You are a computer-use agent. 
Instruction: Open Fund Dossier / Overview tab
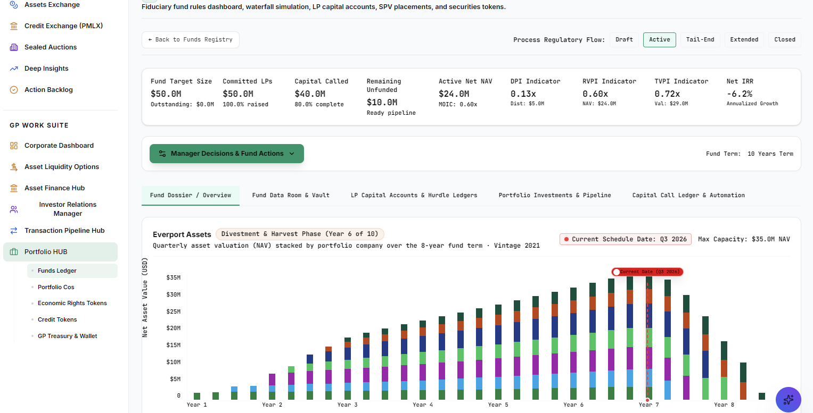click(x=191, y=196)
